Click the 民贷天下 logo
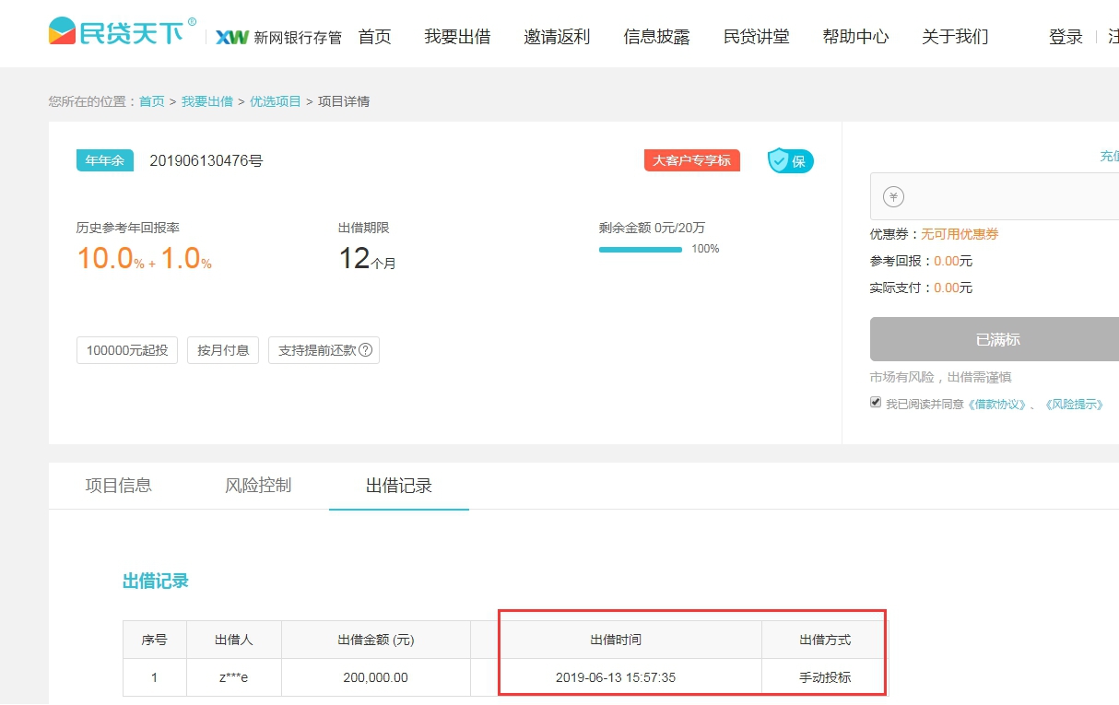The height and width of the screenshot is (705, 1119). [x=123, y=33]
